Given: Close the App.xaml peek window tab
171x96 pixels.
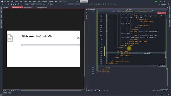Looking at the screenshot, I should point(165,13).
